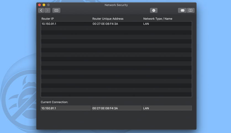Sort by Router IP column header
The image size is (231, 133).
pyautogui.click(x=48, y=19)
